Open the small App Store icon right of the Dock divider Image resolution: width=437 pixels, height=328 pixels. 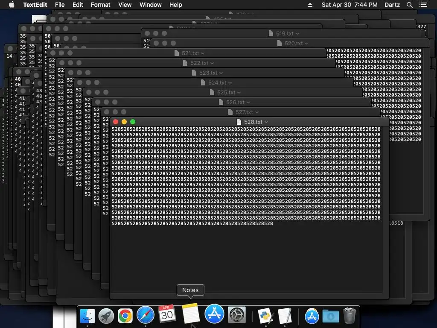pyautogui.click(x=312, y=316)
